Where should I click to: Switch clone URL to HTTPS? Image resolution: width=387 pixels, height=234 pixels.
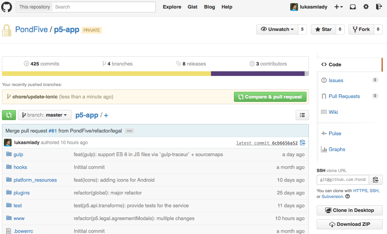[360, 191]
